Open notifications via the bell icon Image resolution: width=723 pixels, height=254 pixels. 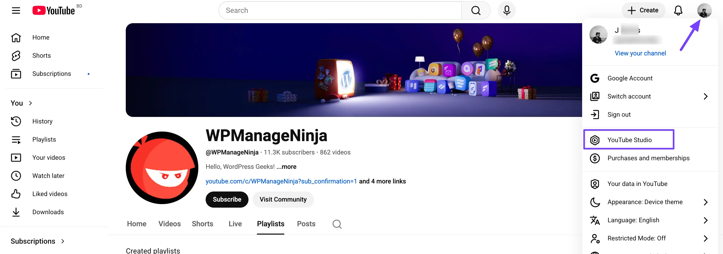[x=678, y=10]
